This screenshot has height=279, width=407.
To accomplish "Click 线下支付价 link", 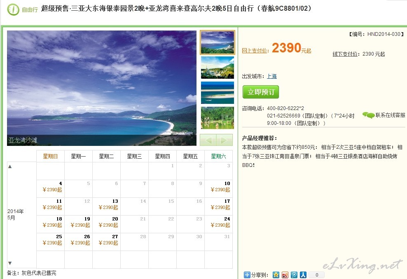I will point(346,54).
